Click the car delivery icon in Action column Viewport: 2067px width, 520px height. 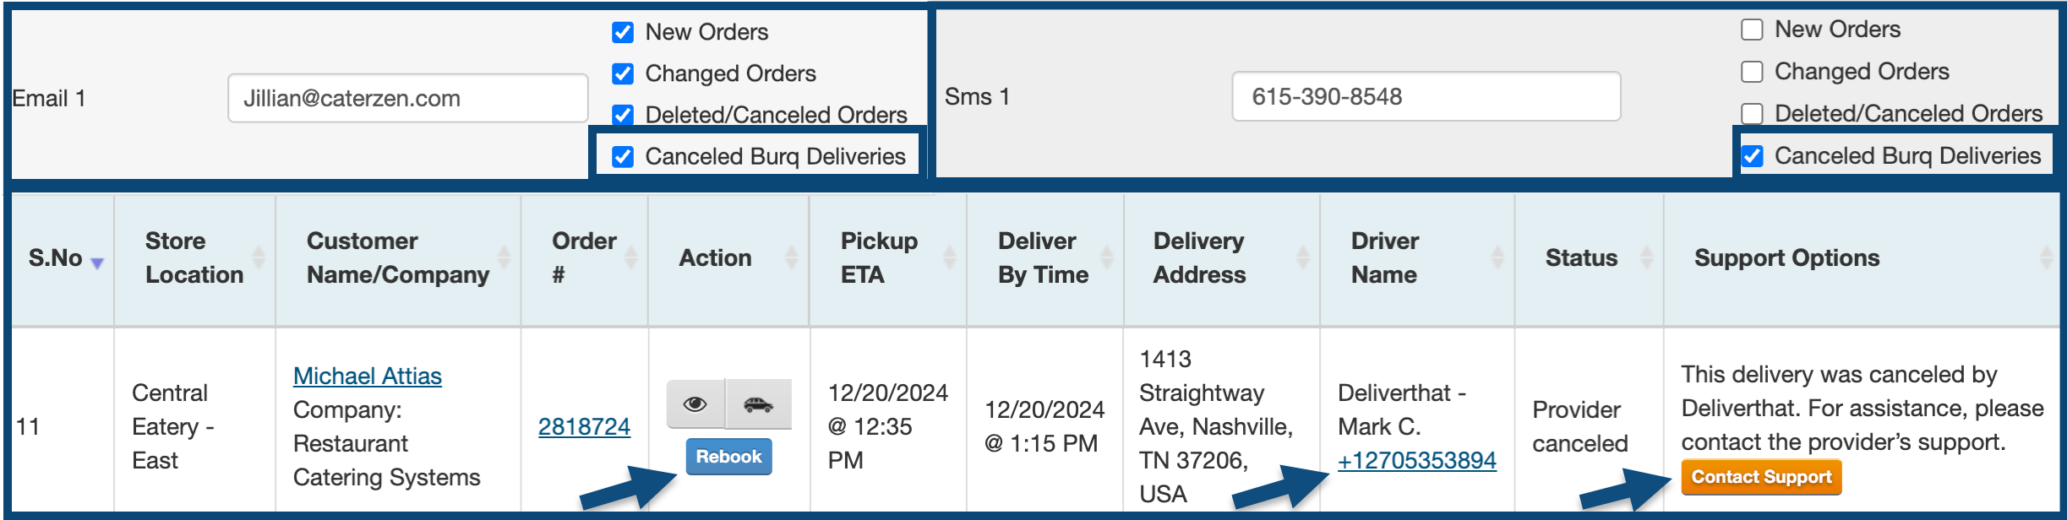click(758, 404)
